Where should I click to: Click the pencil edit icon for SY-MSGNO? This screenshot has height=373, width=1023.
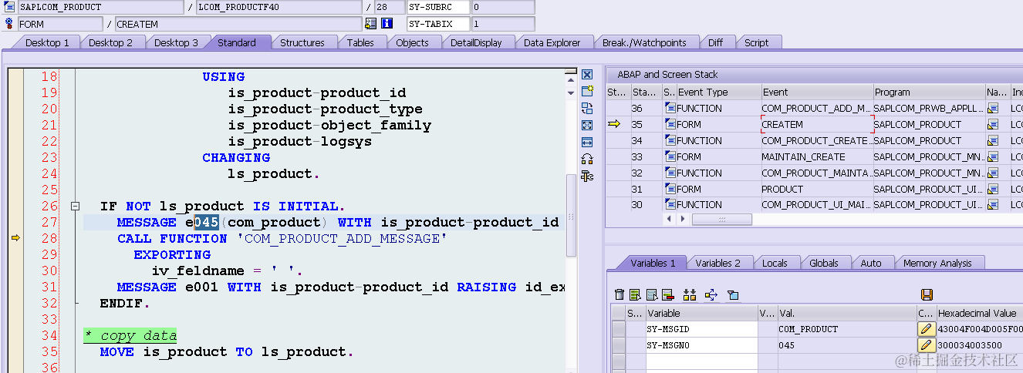[926, 345]
